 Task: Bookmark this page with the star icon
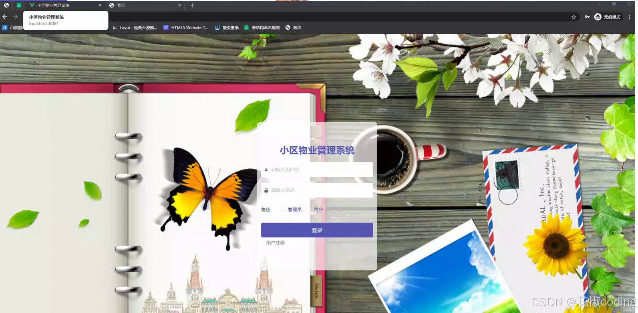tap(574, 17)
